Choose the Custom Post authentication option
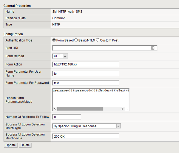 tap(98, 40)
